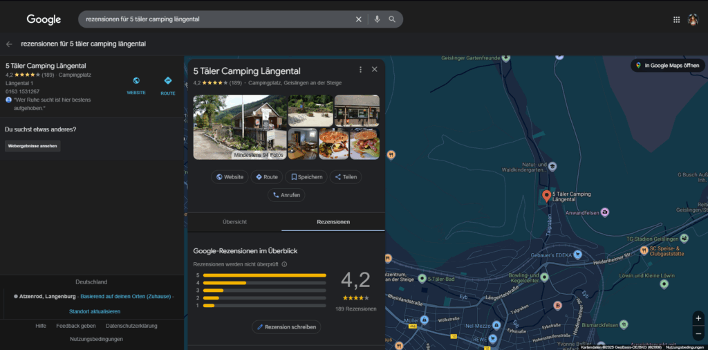The image size is (708, 350).
Task: Zoom in on the map
Action: point(698,318)
